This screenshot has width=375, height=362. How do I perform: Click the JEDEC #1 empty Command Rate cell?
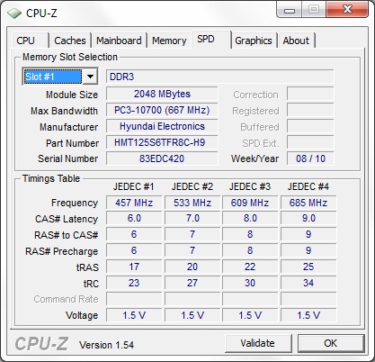[x=134, y=299]
